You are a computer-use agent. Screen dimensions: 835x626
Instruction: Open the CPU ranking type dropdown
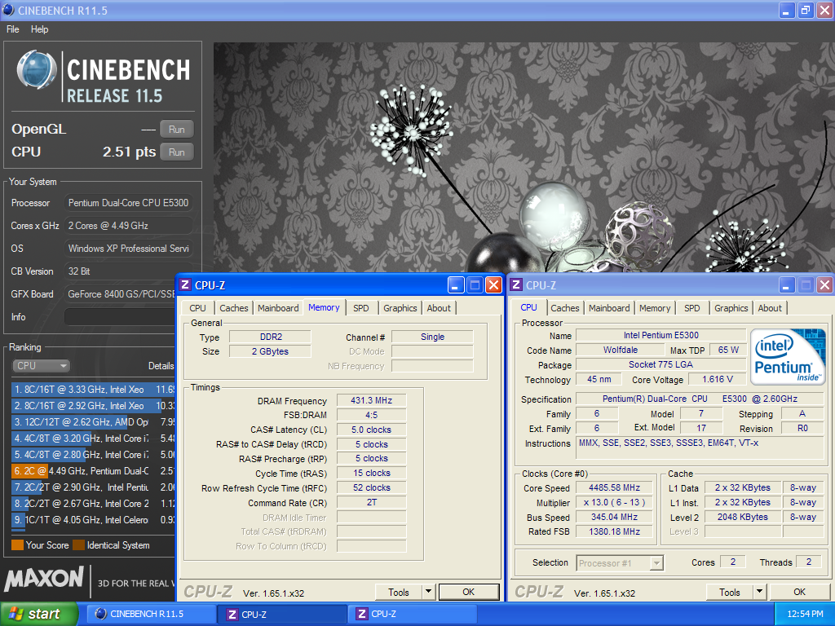tap(41, 366)
